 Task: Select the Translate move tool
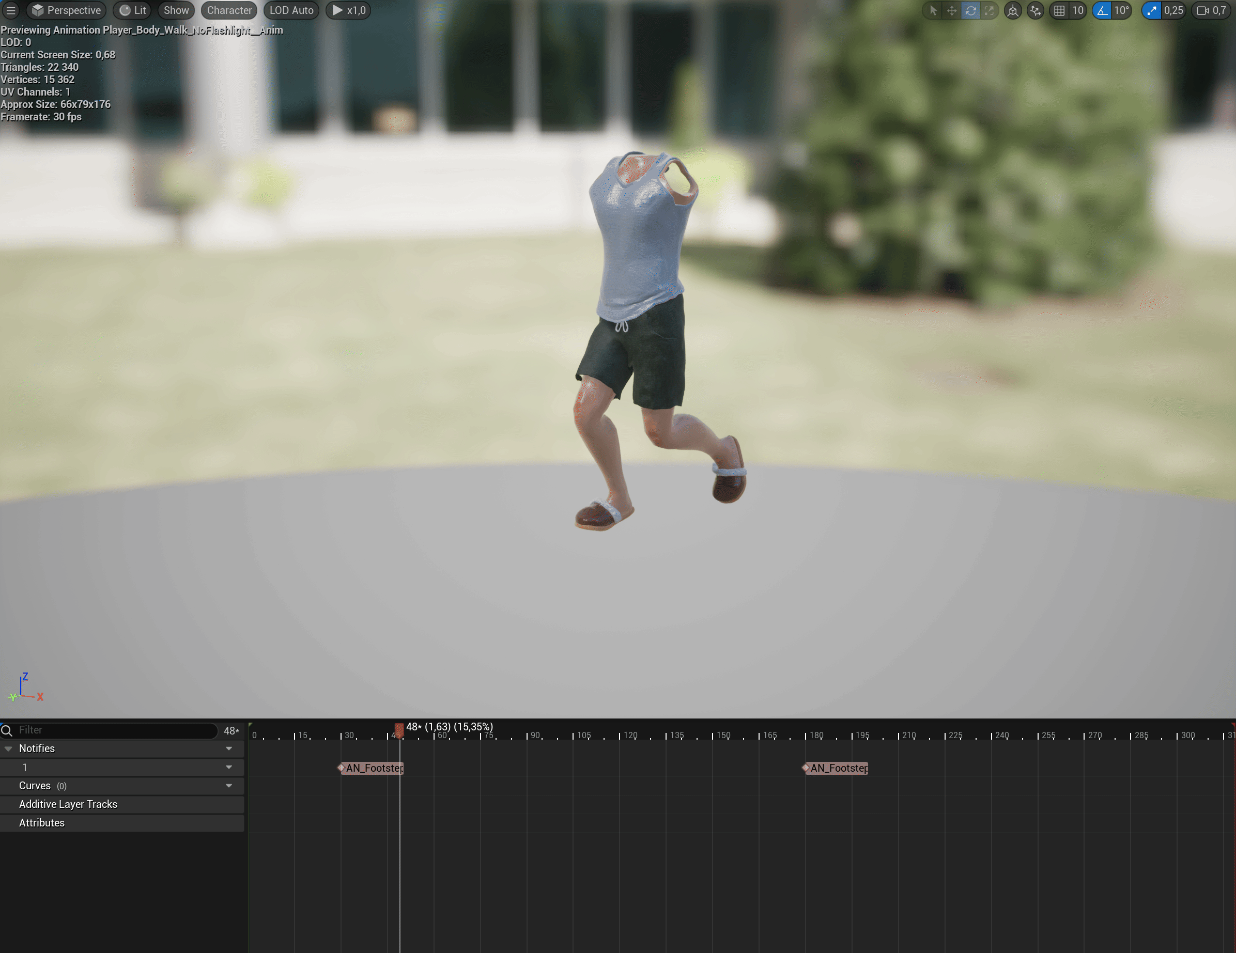pyautogui.click(x=952, y=10)
